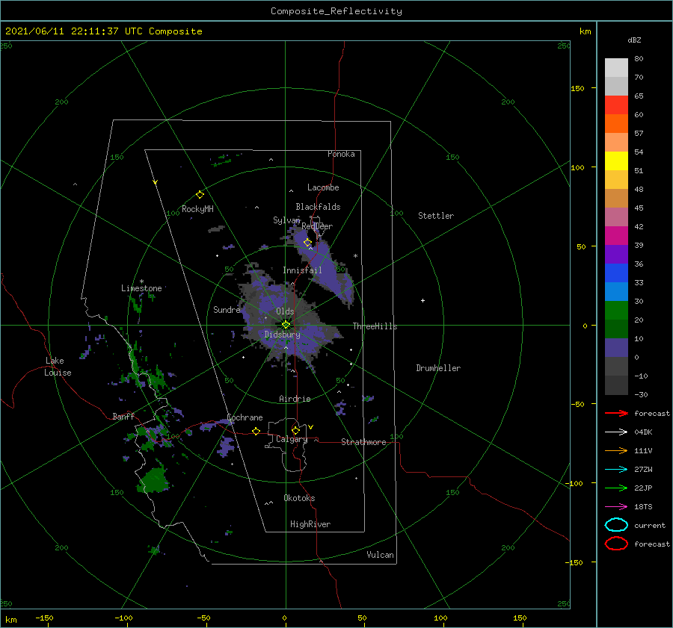Click the Strathmore town label
Screen dimensions: 673x628
point(363,442)
